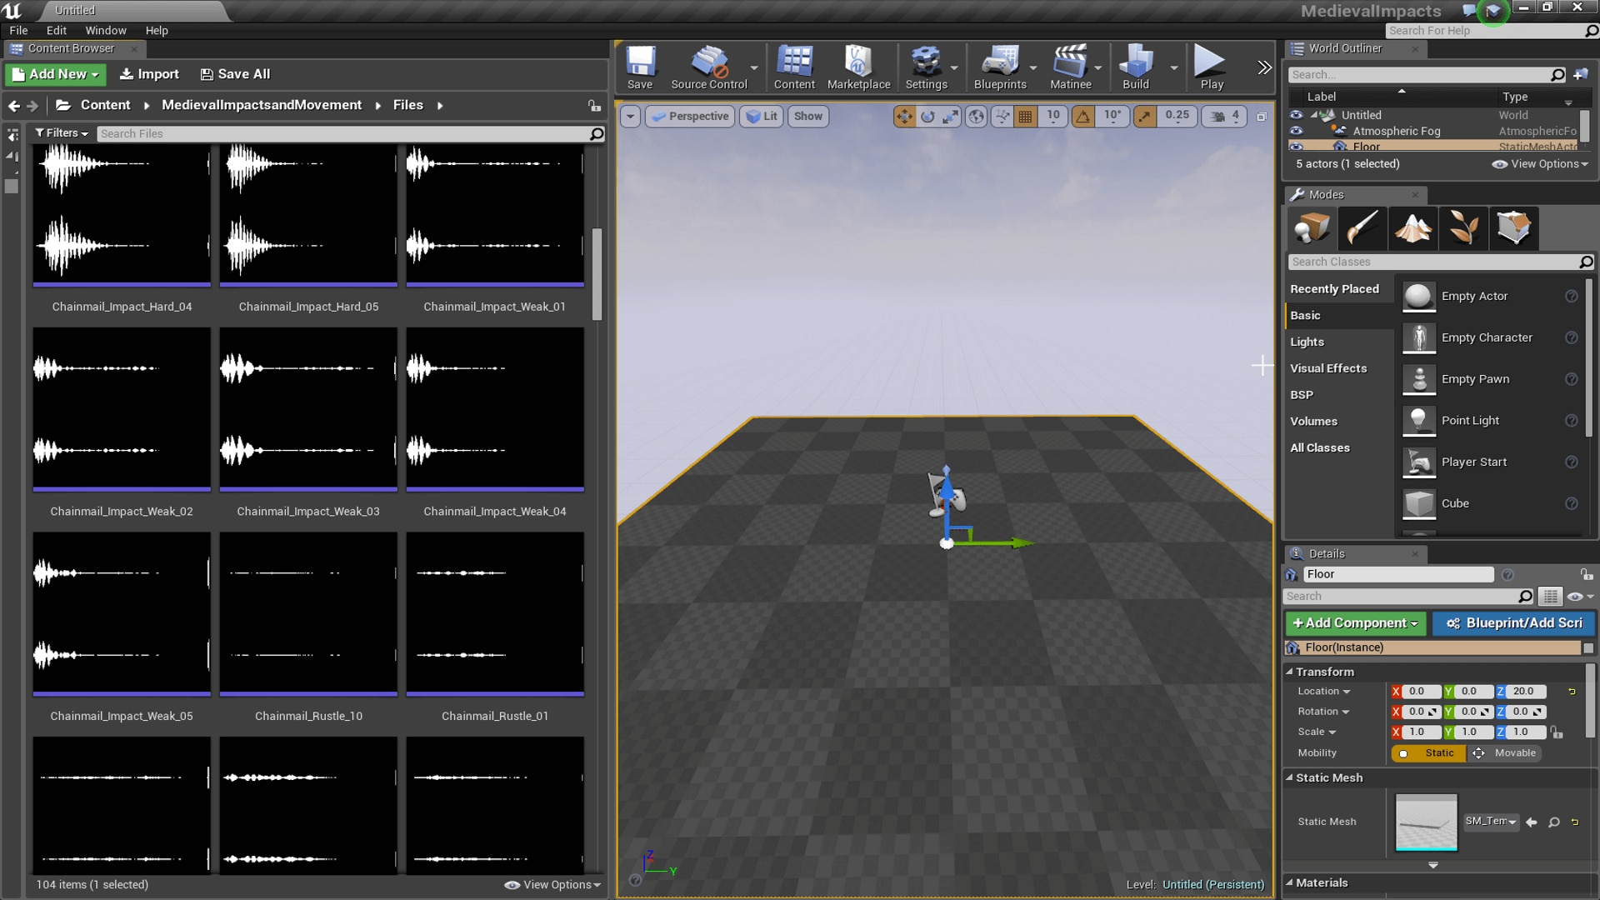Select the rotate gizmo tool in viewport
Viewport: 1600px width, 900px height.
tap(927, 117)
